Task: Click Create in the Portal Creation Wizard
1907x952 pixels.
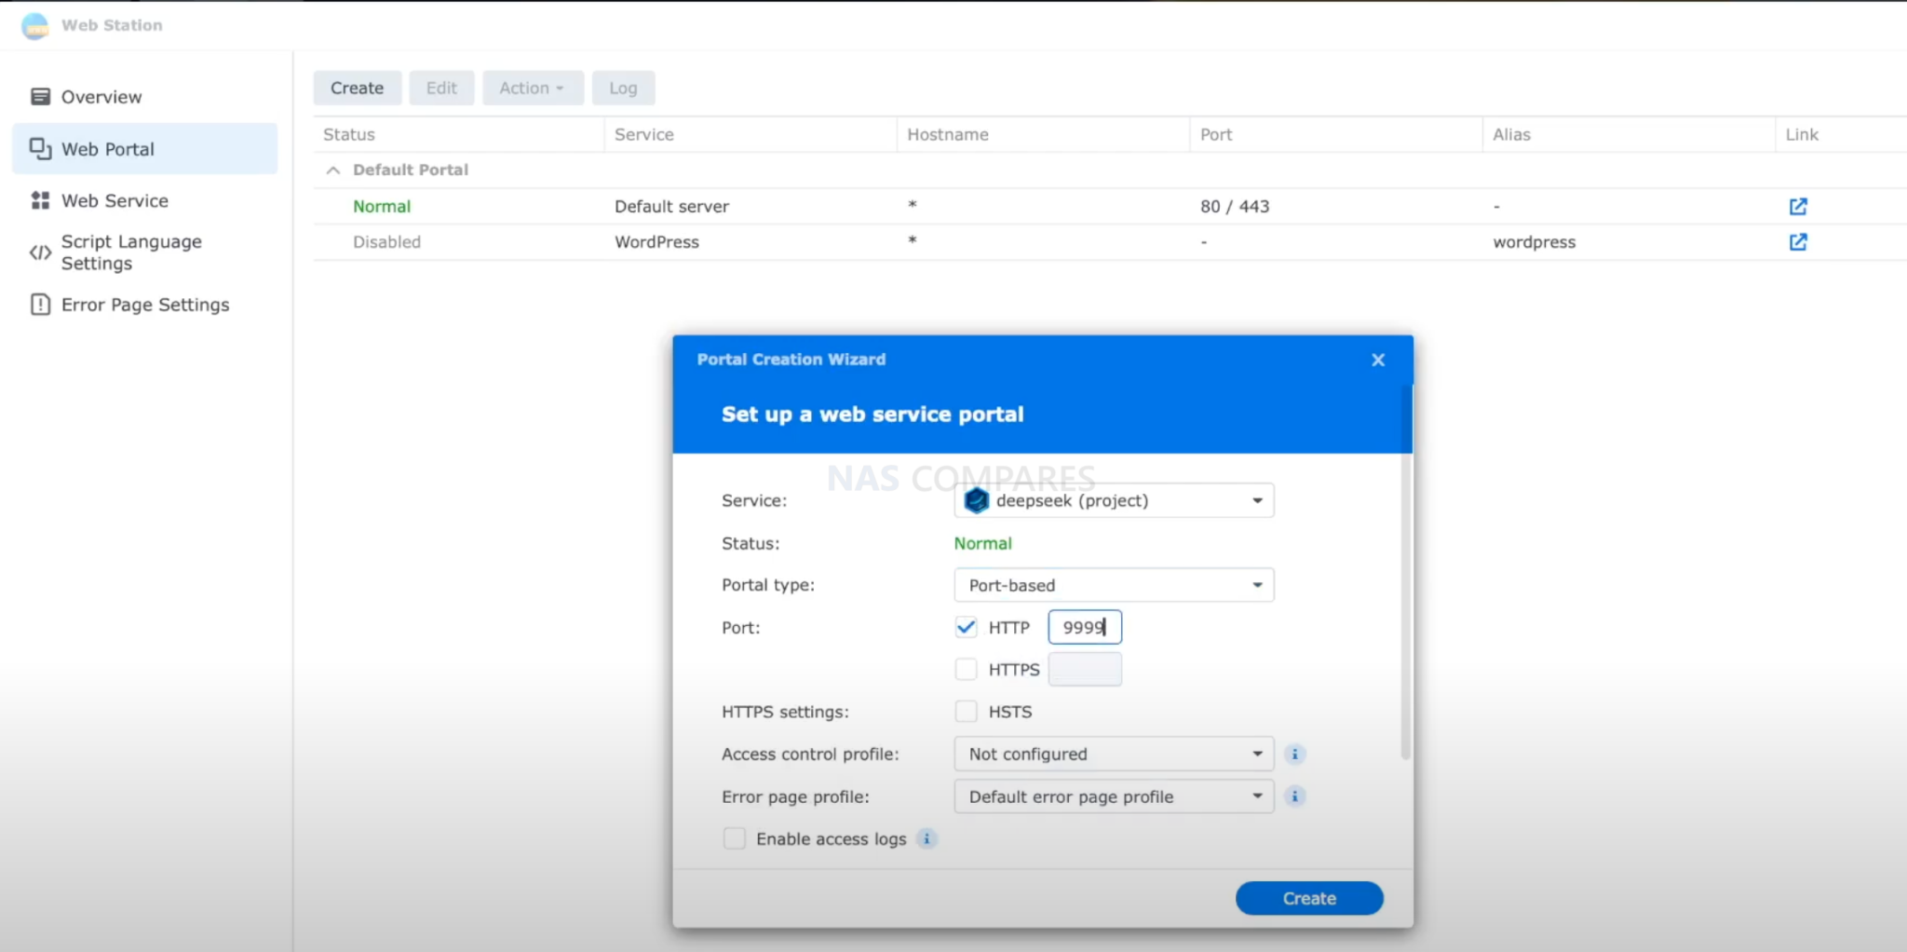Action: coord(1308,897)
